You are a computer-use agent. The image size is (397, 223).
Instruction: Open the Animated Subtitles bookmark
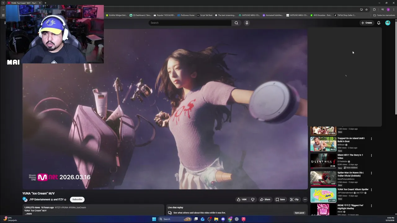coord(273,15)
